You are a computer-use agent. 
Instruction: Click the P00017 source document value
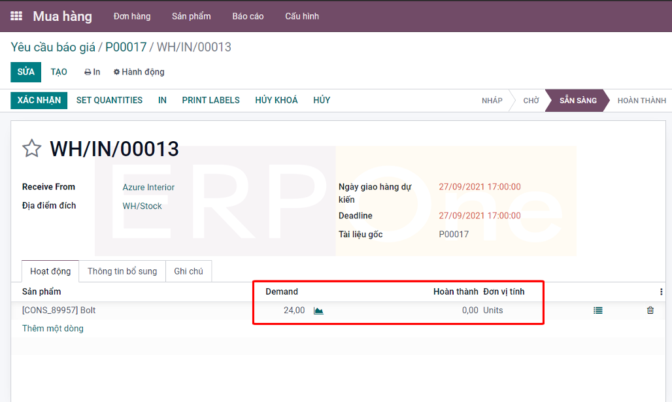[x=454, y=235]
